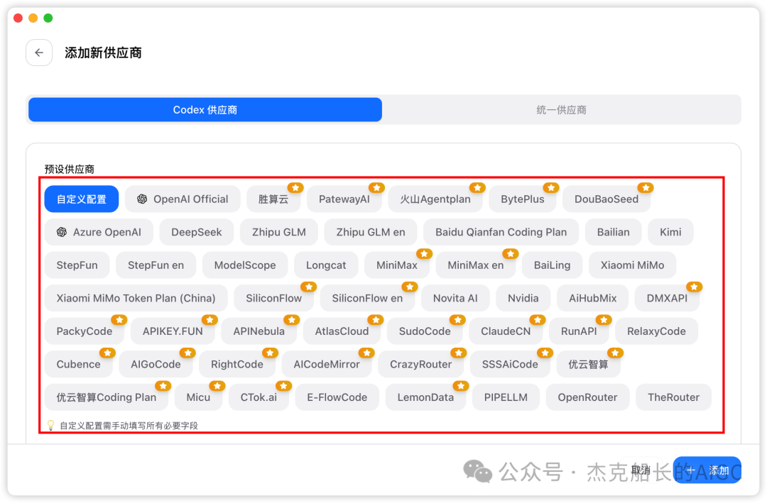The width and height of the screenshot is (767, 503).
Task: Click the blue 添加 button
Action: tap(707, 470)
